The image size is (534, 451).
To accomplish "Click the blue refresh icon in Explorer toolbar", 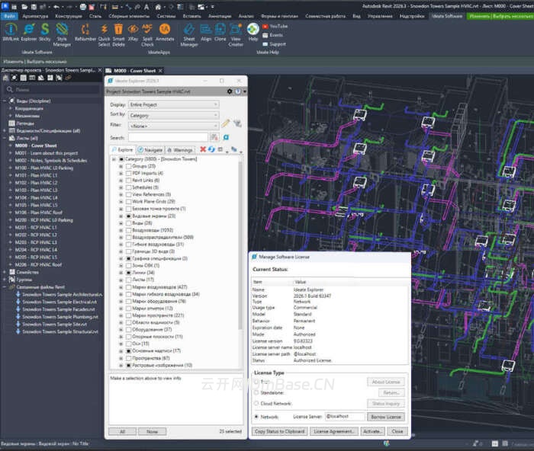I will pyautogui.click(x=211, y=149).
